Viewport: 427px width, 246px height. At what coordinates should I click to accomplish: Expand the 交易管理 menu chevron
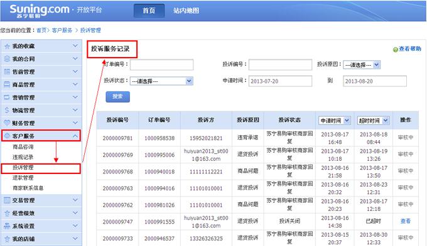[75, 200]
